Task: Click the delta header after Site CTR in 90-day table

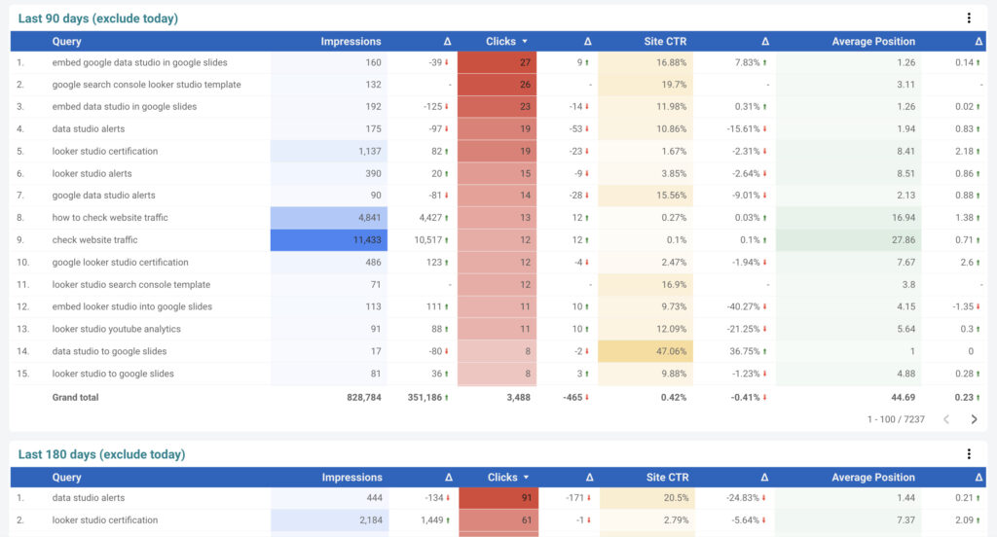Action: pos(765,41)
